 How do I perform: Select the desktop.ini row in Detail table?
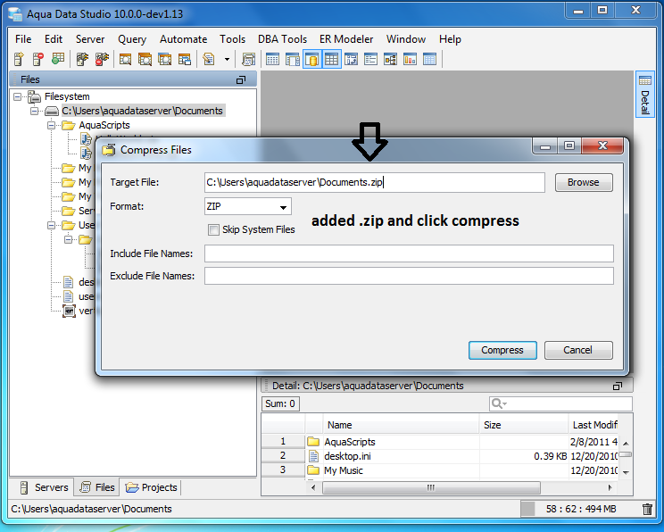click(440, 456)
